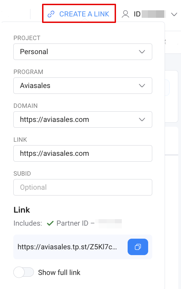Expand the account menu chevron beside ID

pos(174,14)
